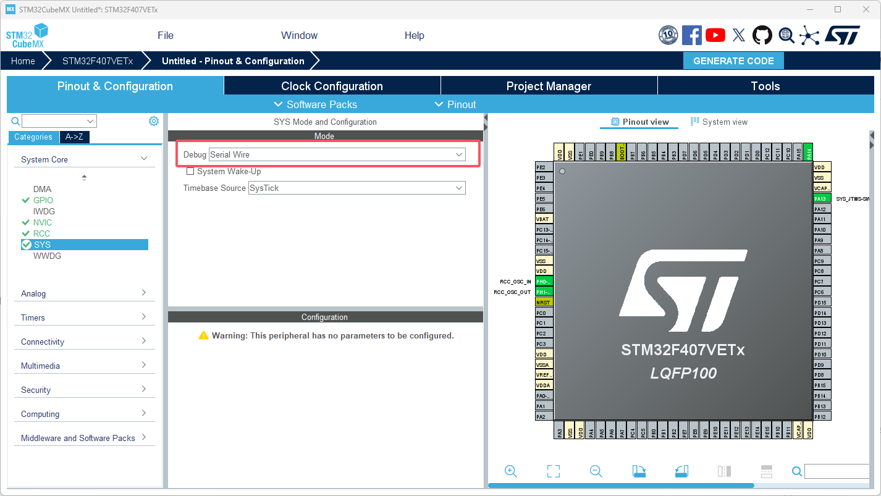Screen dimensions: 881x496
Task: Expand the Computing category
Action: tap(84, 414)
